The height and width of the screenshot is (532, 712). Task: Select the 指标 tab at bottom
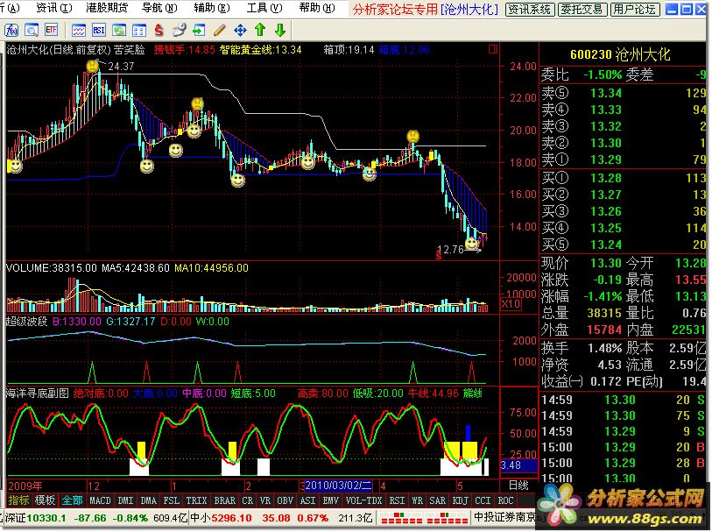point(18,500)
